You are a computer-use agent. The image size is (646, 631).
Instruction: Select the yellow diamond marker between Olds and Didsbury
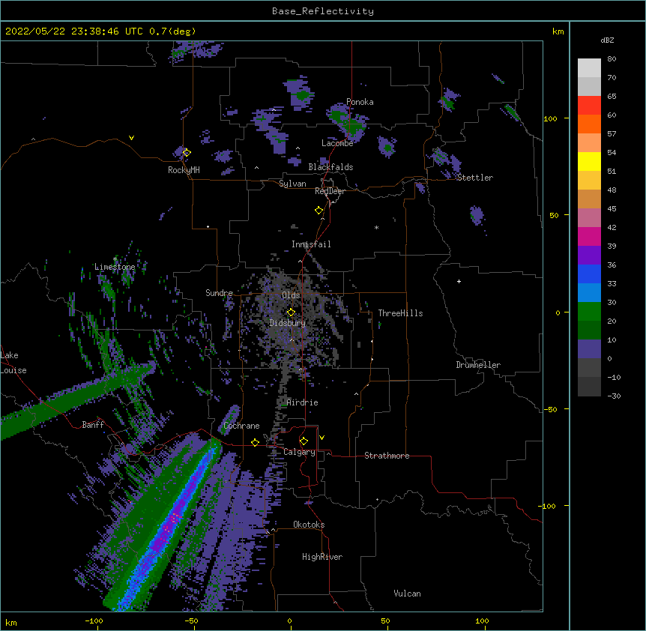pos(291,313)
